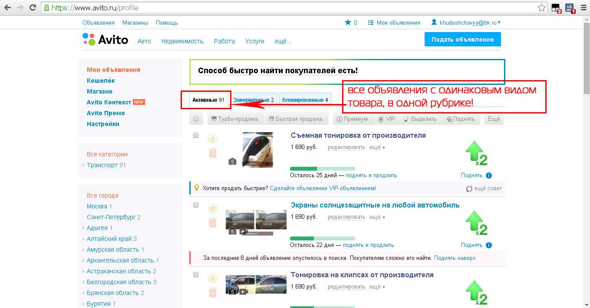590x308 pixels.
Task: Open the VK extension icon in the toolbar
Action: pyautogui.click(x=570, y=8)
